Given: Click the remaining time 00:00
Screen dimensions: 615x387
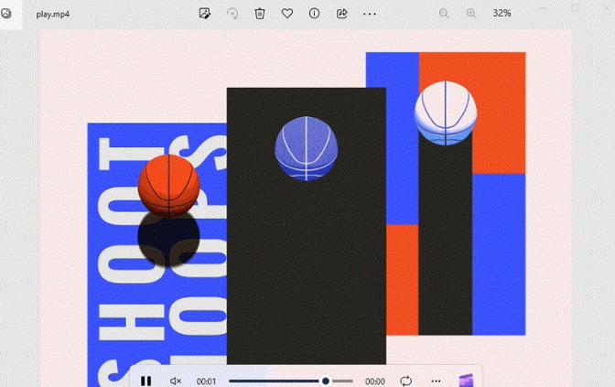Looking at the screenshot, I should [x=375, y=382].
